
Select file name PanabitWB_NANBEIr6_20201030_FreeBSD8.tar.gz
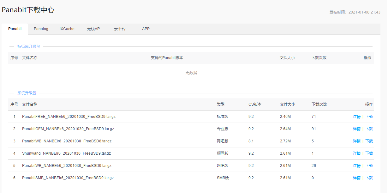[x=67, y=141]
